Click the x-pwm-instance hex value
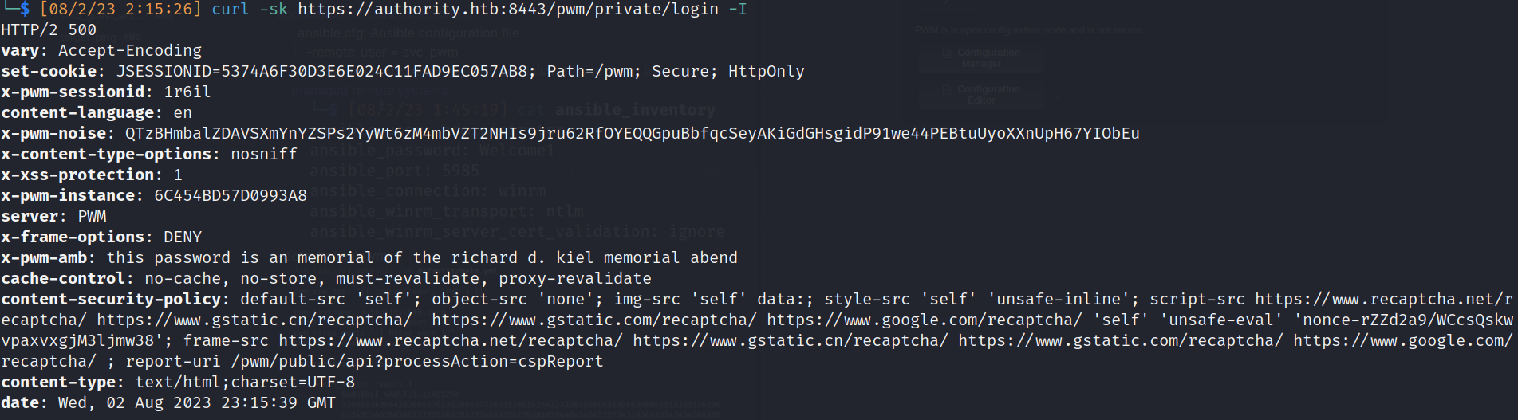The height and width of the screenshot is (420, 1518). pos(230,195)
